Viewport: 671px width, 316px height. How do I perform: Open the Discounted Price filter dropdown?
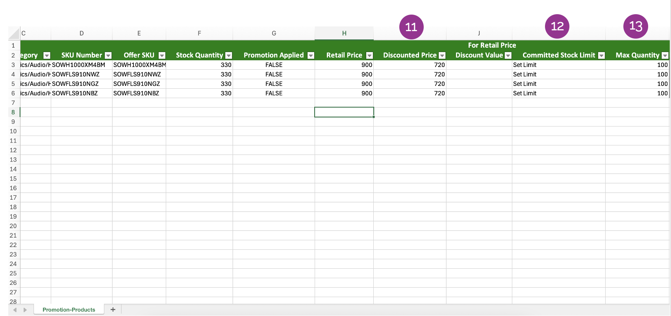[442, 56]
